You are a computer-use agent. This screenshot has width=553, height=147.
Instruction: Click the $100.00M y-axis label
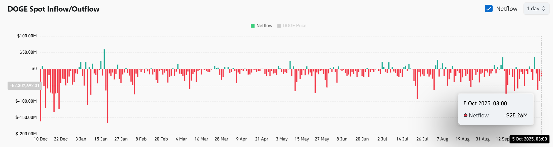[27, 36]
